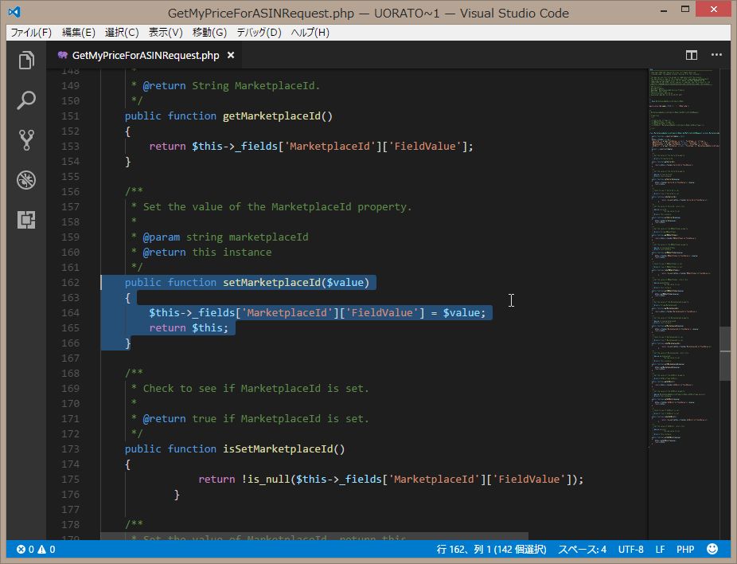Maximize the Visual Studio Code window
The height and width of the screenshot is (564, 737).
click(x=685, y=10)
